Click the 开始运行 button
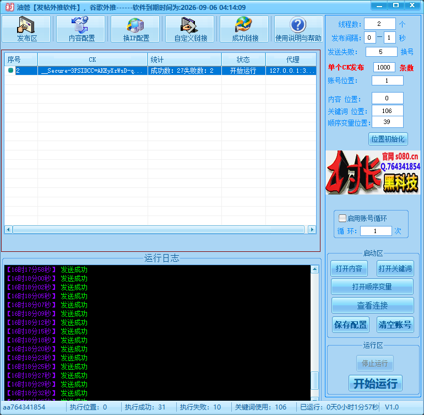This screenshot has height=415, width=424. point(376,384)
